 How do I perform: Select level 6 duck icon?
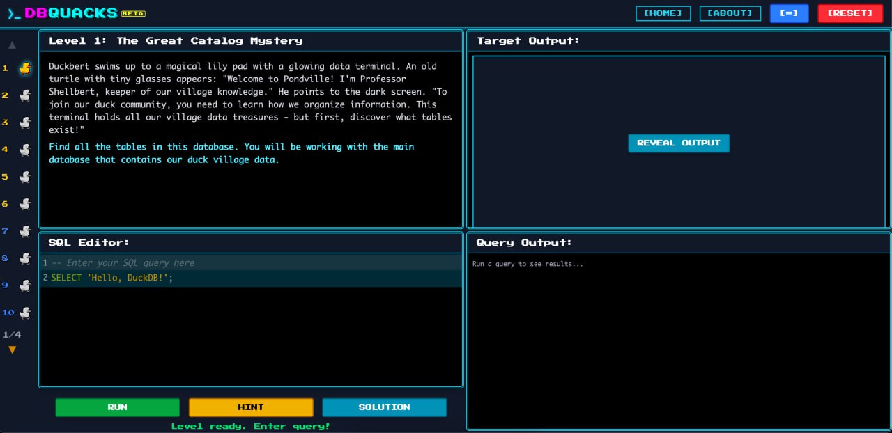tap(25, 204)
